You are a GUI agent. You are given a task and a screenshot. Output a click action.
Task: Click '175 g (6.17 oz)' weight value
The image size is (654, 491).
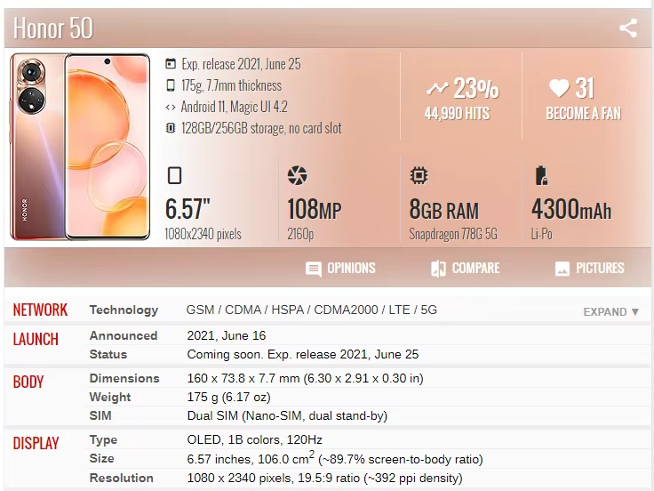[x=228, y=397]
